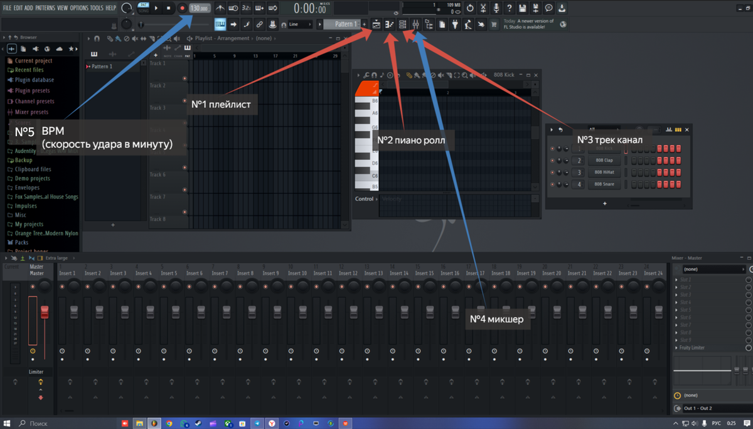Add a channel with the plus button

[x=605, y=203]
